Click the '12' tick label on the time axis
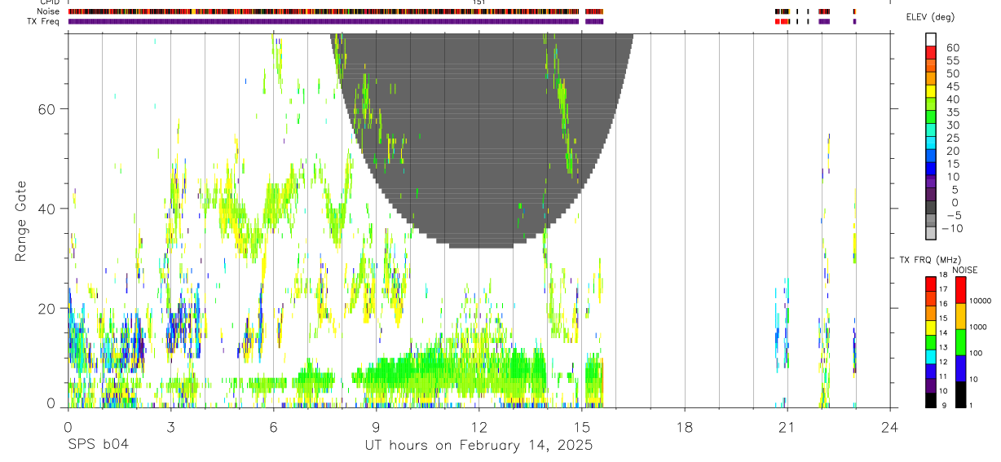This screenshot has width=1001, height=462. [478, 426]
